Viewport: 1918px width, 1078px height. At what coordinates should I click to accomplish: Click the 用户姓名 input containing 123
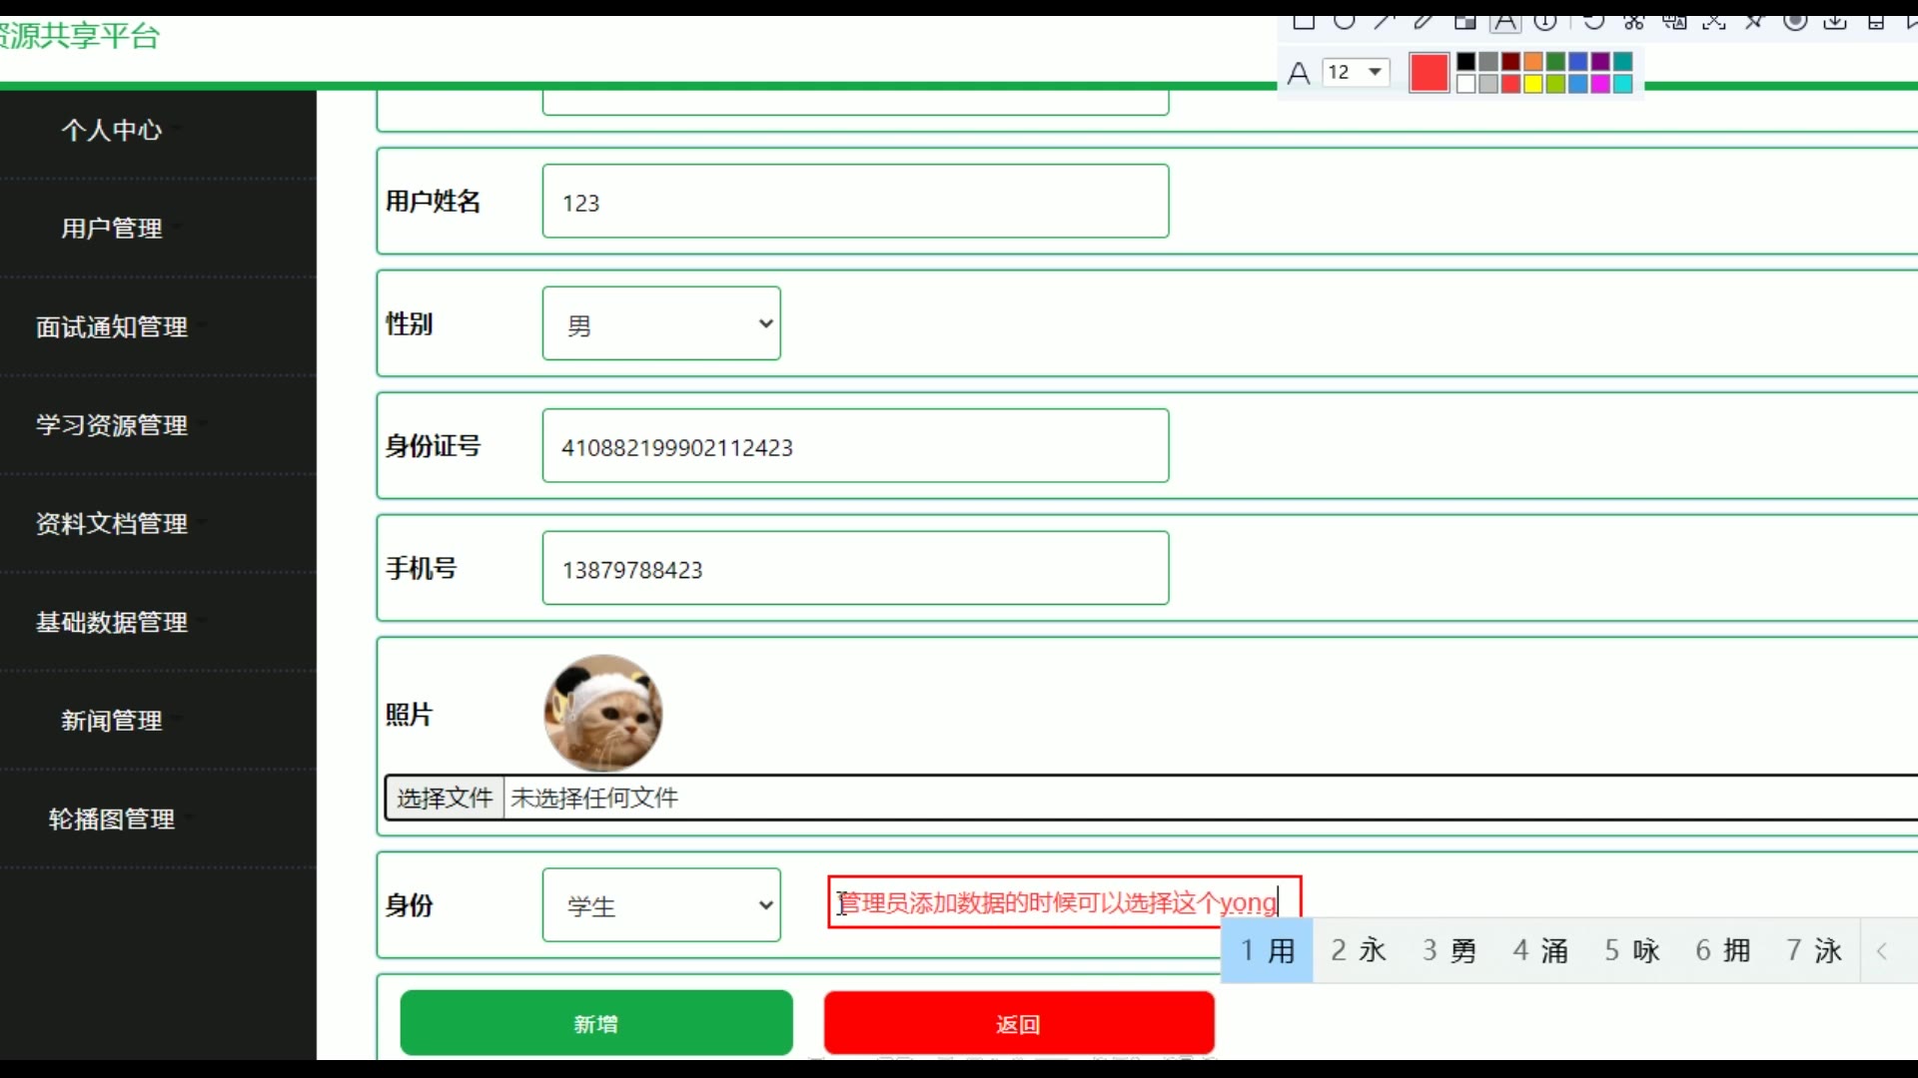click(x=855, y=202)
